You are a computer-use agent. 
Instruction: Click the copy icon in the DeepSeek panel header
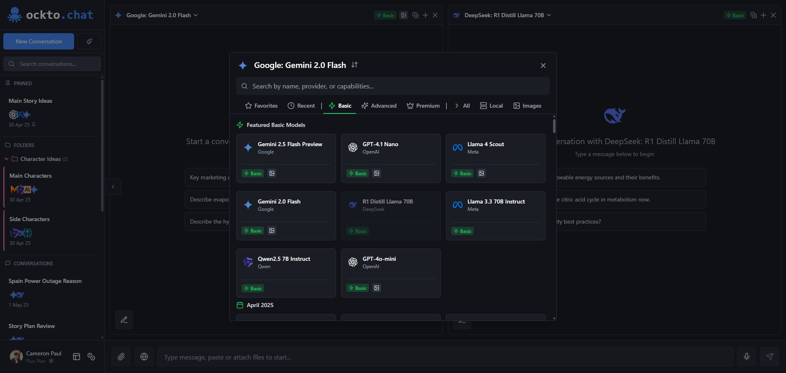(x=754, y=15)
